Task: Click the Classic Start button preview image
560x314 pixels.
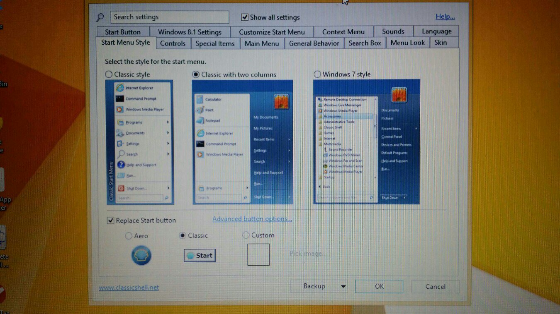Action: pos(200,255)
